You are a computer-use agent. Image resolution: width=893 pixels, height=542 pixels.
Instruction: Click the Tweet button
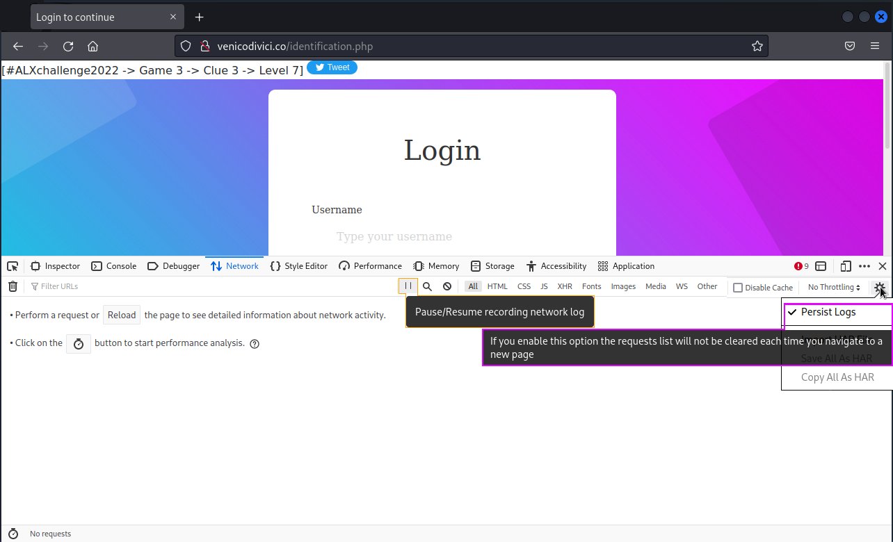pos(332,67)
